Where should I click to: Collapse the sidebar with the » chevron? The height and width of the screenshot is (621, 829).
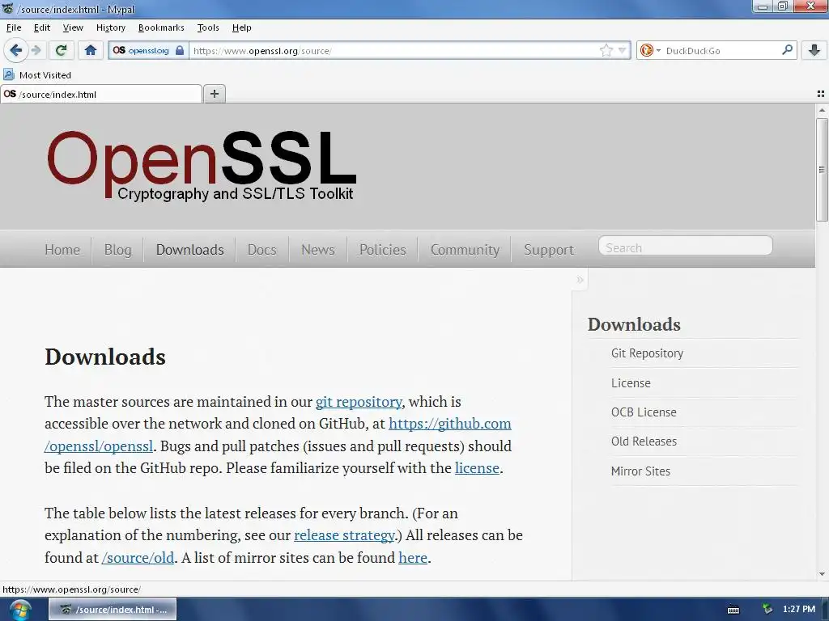click(x=580, y=279)
